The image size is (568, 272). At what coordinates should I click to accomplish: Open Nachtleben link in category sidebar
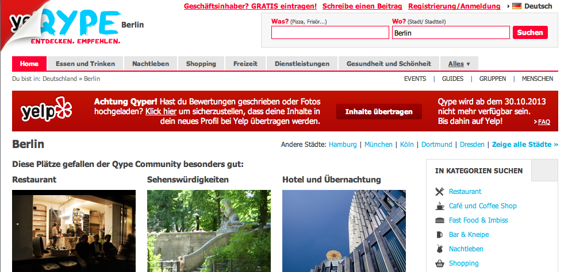[466, 249]
